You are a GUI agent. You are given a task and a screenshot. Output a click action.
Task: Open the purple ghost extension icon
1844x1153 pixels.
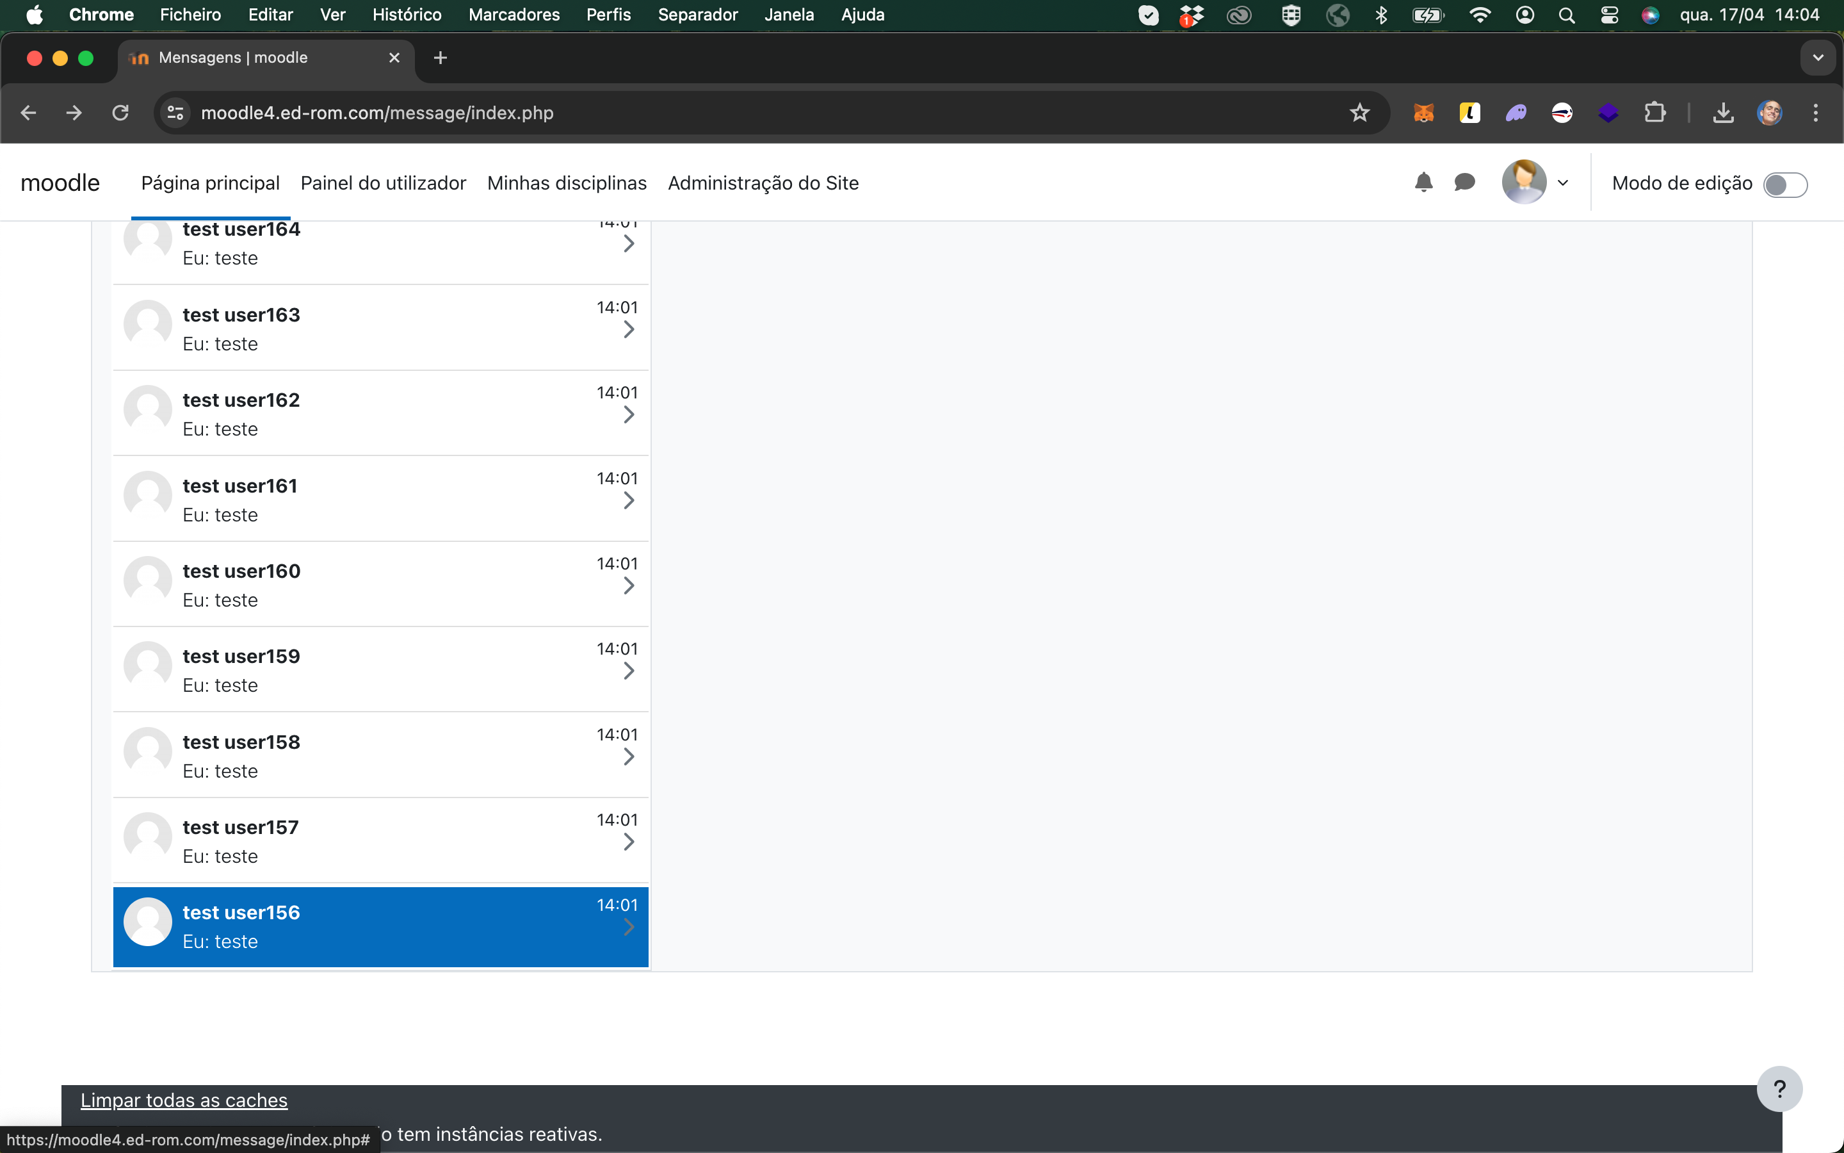tap(1516, 113)
